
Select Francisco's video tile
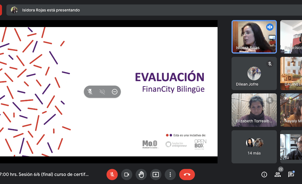tap(291, 37)
